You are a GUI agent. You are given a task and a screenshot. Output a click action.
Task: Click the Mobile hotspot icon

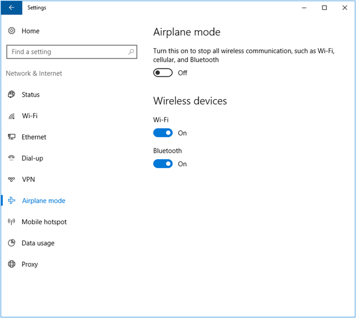click(12, 222)
